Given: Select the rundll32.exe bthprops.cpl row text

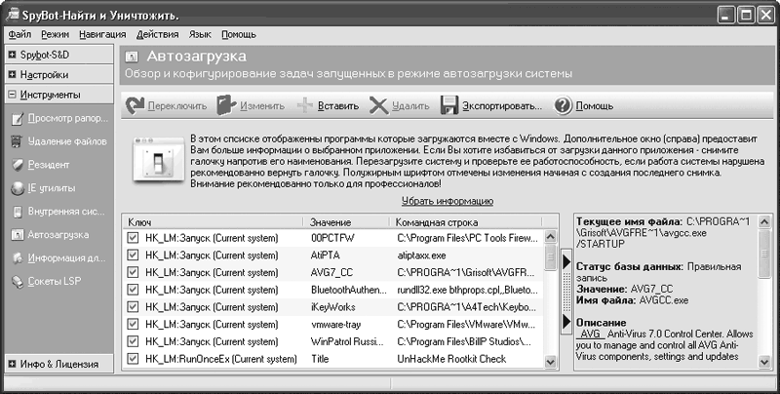Looking at the screenshot, I should 468,290.
